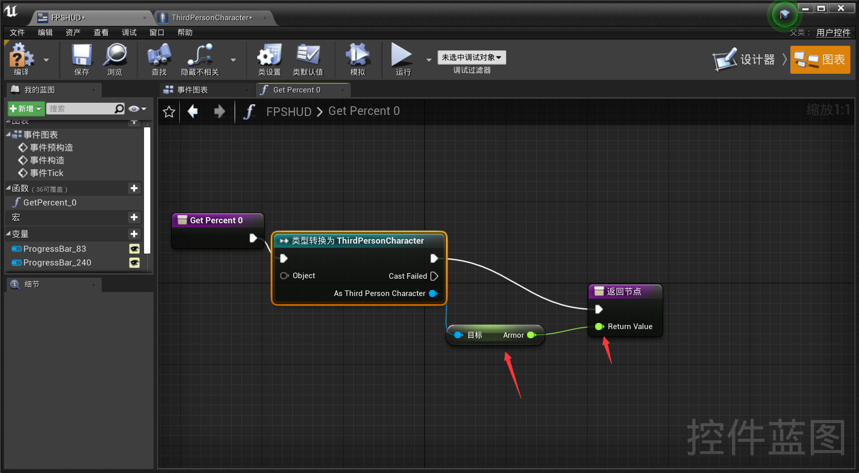This screenshot has width=859, height=473.
Task: Switch to the Event Graph (事件图表) tab
Action: tap(193, 90)
